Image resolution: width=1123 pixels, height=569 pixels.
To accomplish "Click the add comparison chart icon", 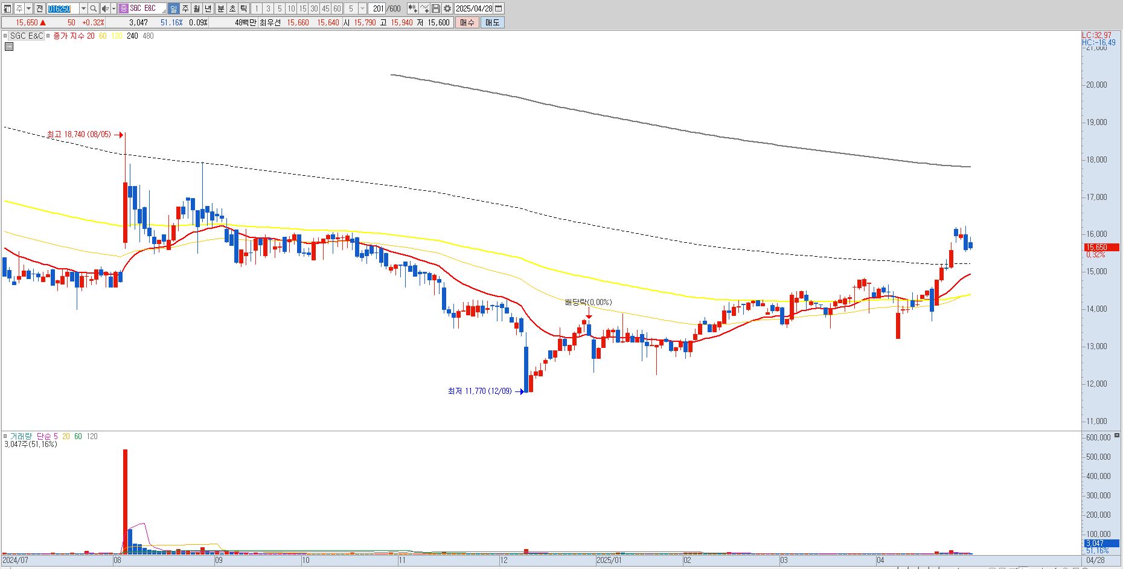I will pyautogui.click(x=412, y=8).
